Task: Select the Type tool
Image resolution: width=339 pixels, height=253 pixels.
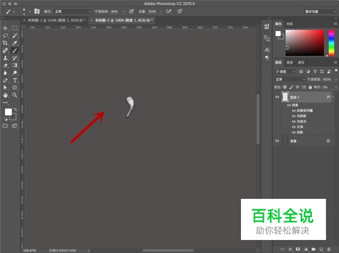Action: point(15,80)
